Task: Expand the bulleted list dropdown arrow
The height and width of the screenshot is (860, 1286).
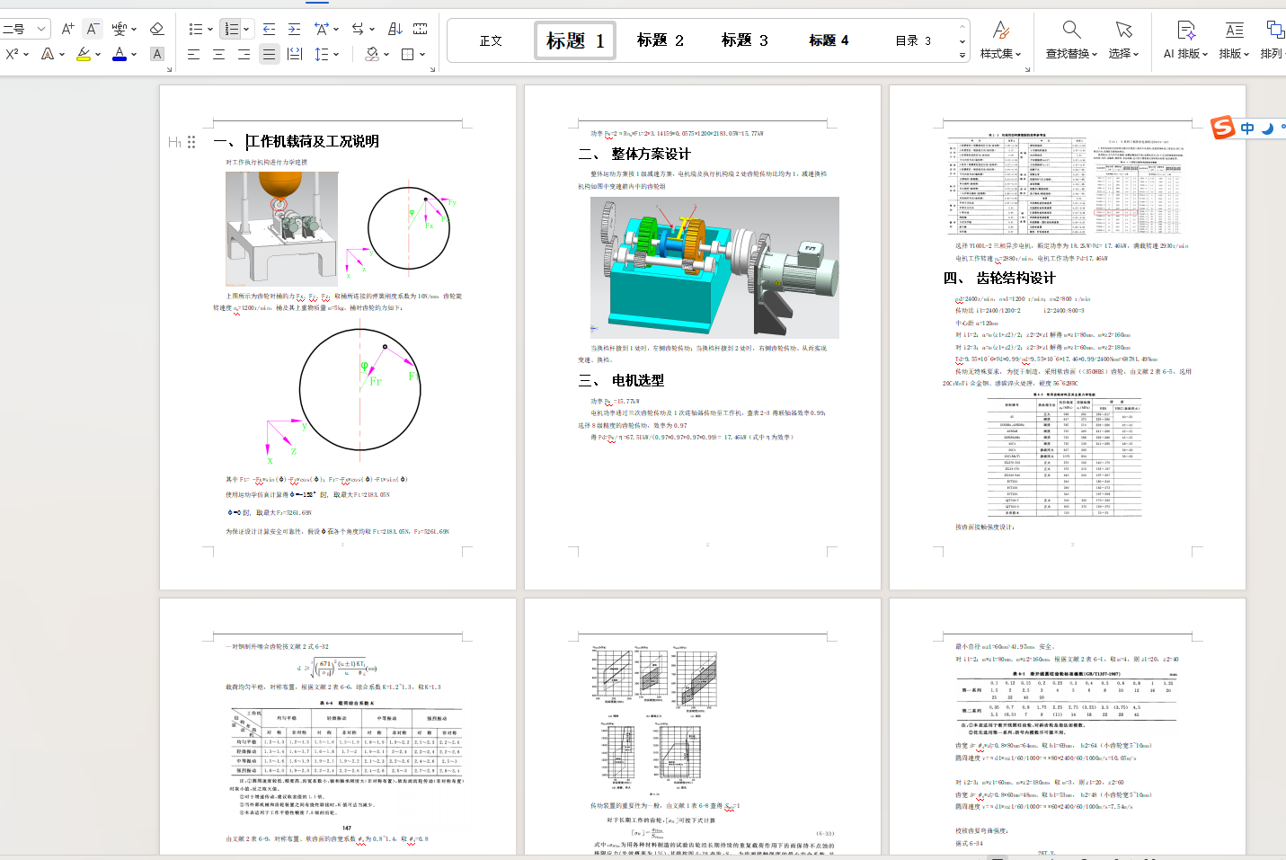Action: click(210, 29)
